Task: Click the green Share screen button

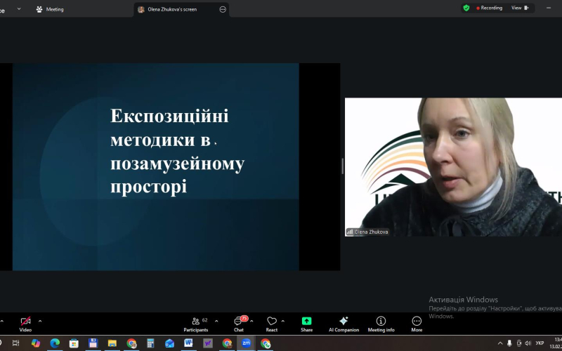Action: (306, 324)
